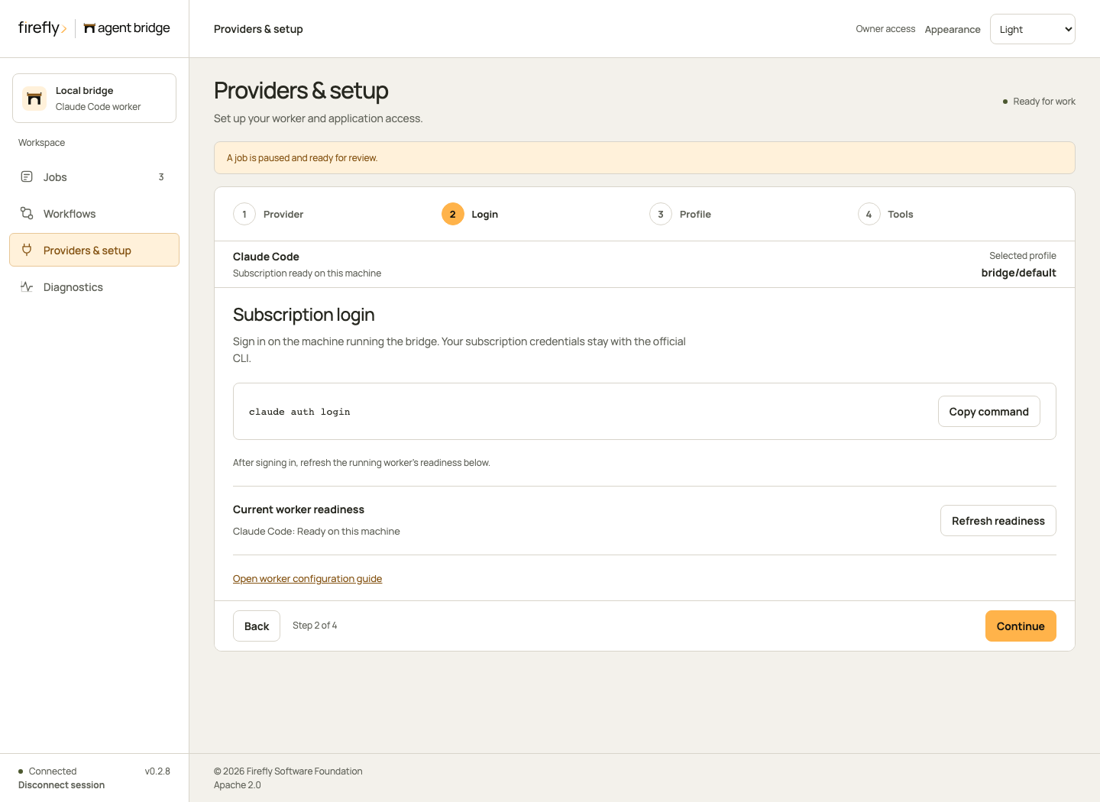Click the 'Apache 2.0' footer text
Image resolution: width=1100 pixels, height=802 pixels.
click(x=238, y=785)
